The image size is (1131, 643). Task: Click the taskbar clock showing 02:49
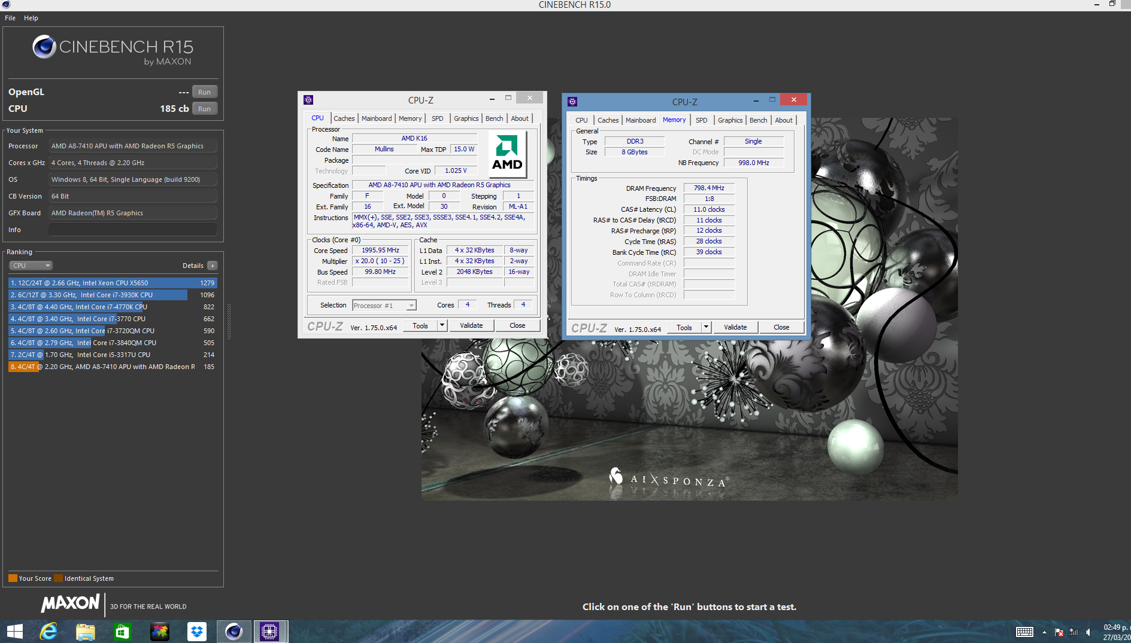(1117, 632)
